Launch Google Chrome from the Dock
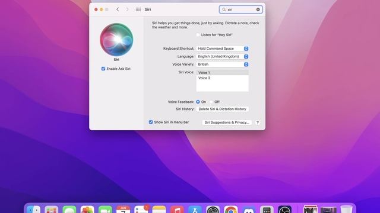The width and height of the screenshot is (380, 213). tap(231, 209)
